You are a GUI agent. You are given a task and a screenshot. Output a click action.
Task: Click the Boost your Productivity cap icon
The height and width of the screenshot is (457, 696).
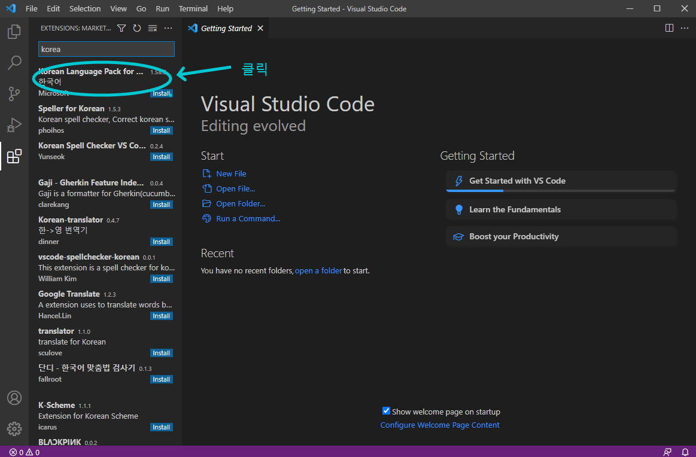point(458,236)
